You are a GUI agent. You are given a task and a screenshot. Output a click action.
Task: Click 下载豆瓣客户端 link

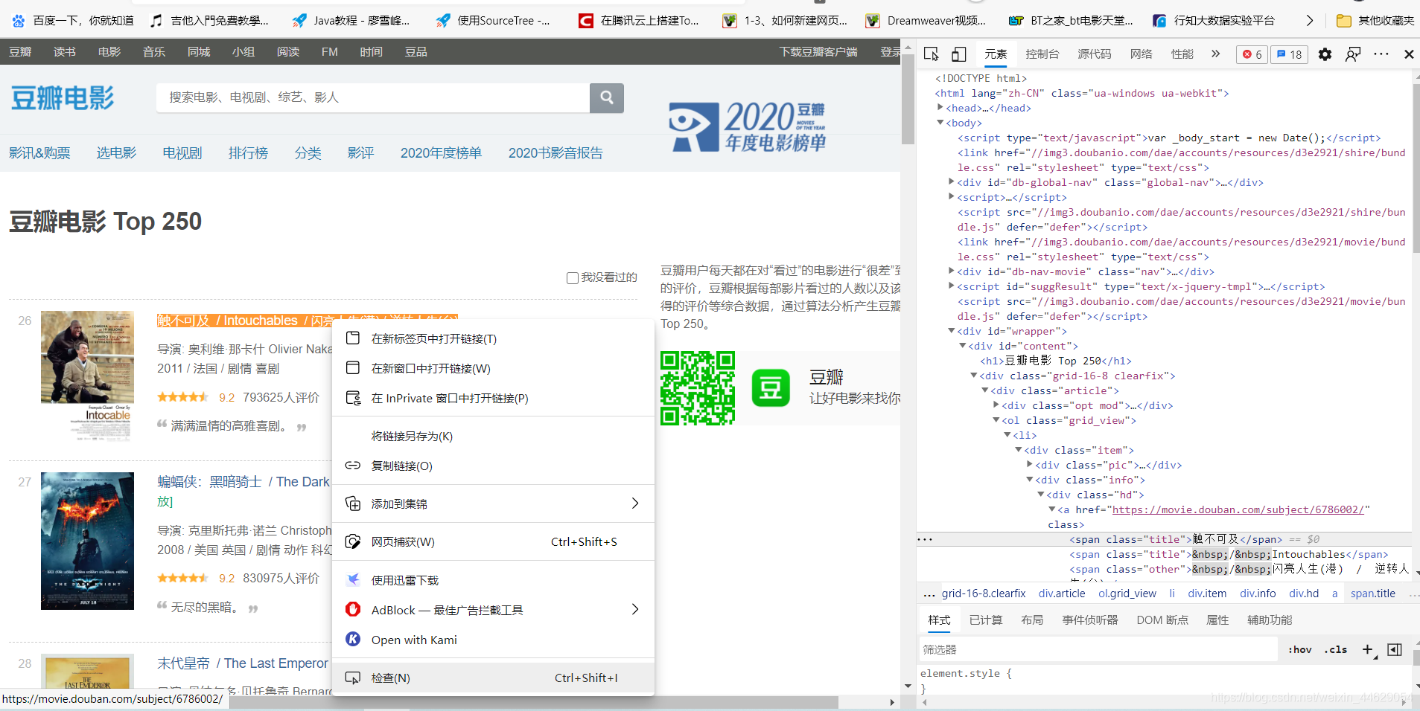(x=817, y=52)
